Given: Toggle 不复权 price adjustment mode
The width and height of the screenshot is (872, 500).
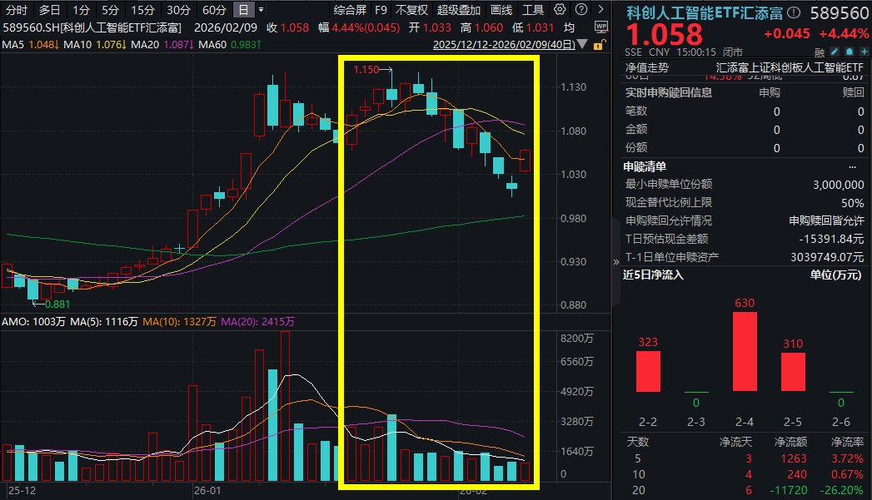Looking at the screenshot, I should (x=411, y=10).
